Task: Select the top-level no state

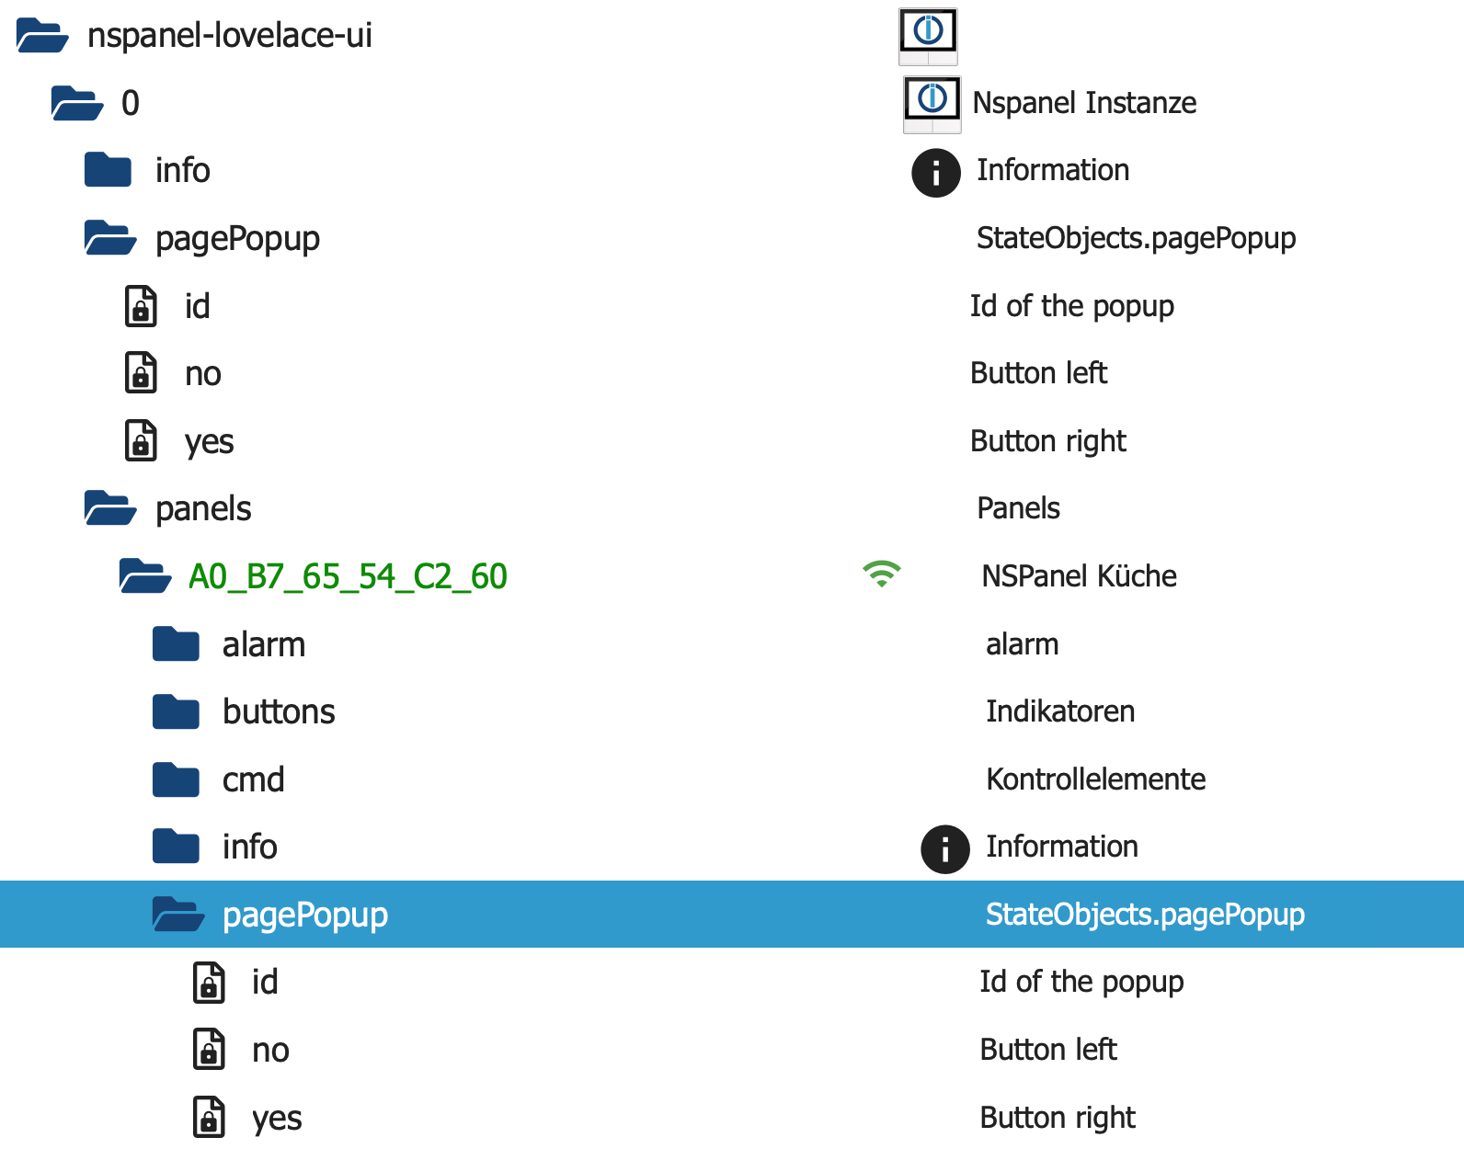Action: click(202, 374)
